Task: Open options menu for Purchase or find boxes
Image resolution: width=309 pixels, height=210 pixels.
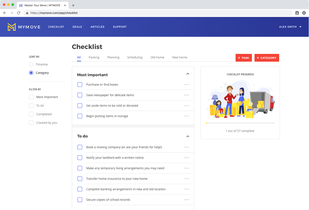Action: pyautogui.click(x=187, y=85)
